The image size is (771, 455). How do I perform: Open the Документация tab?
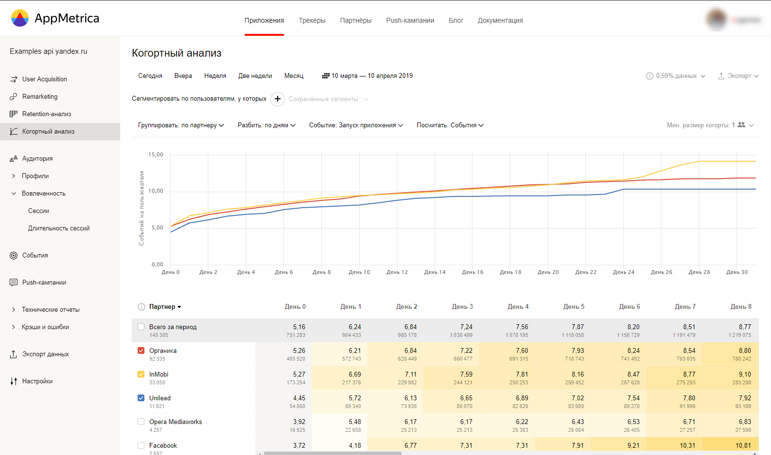pyautogui.click(x=500, y=21)
